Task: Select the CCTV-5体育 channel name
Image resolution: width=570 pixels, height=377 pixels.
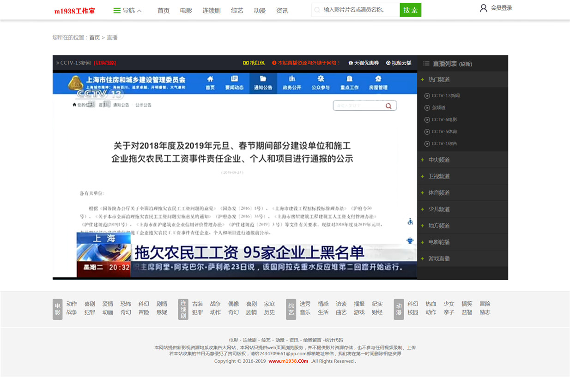Action: tap(444, 132)
